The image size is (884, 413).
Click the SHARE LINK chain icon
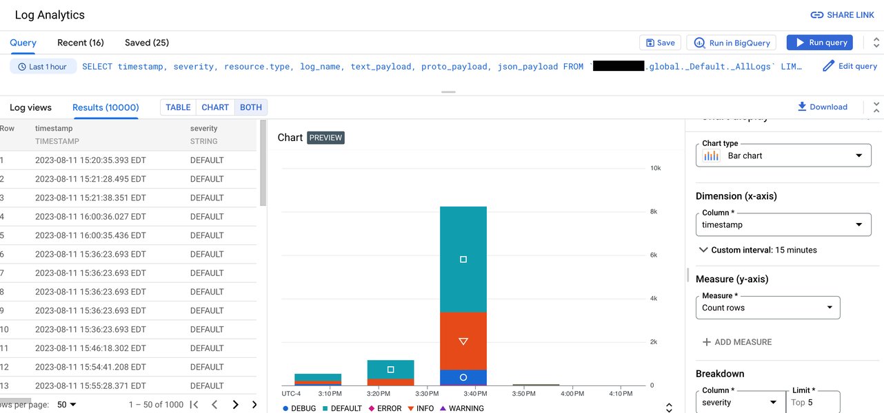[x=816, y=14]
